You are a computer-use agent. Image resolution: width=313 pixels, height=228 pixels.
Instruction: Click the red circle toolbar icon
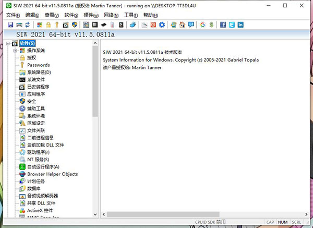click(153, 25)
